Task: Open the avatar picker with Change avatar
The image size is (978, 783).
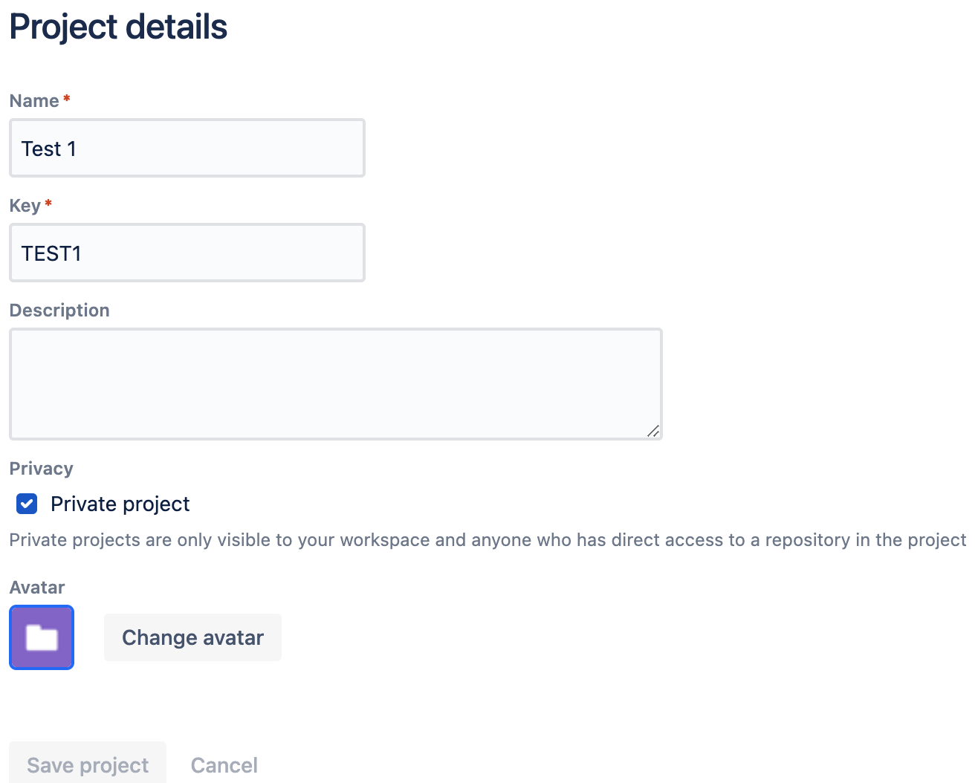Action: 192,637
